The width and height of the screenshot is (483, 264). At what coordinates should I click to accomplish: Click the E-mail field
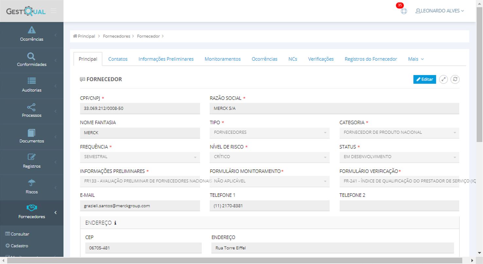[x=140, y=206]
